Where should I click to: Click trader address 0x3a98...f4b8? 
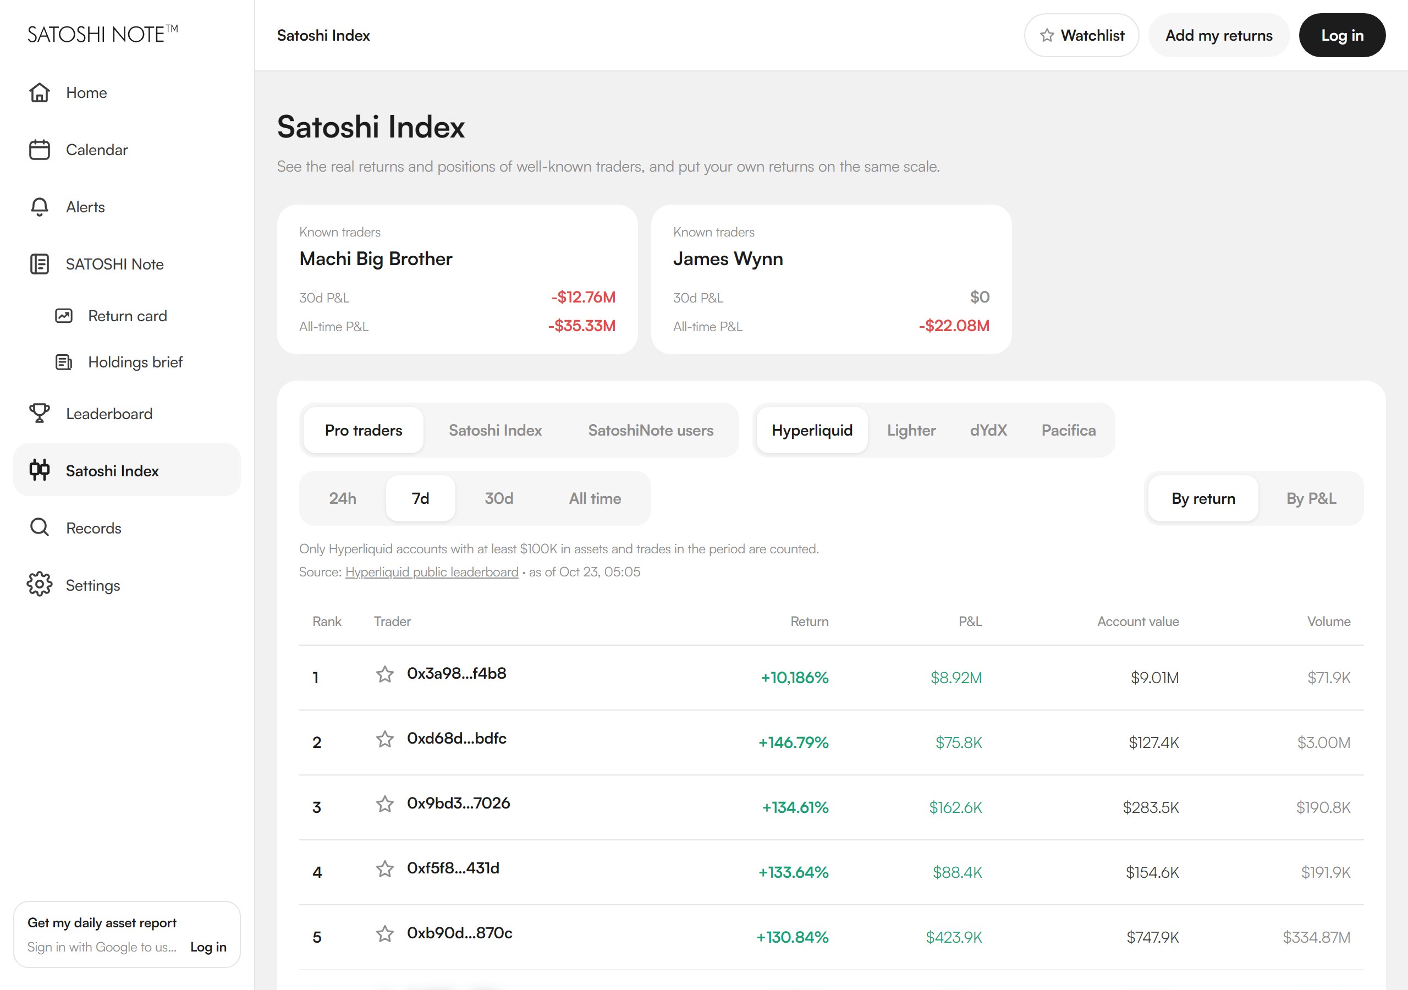pos(457,674)
